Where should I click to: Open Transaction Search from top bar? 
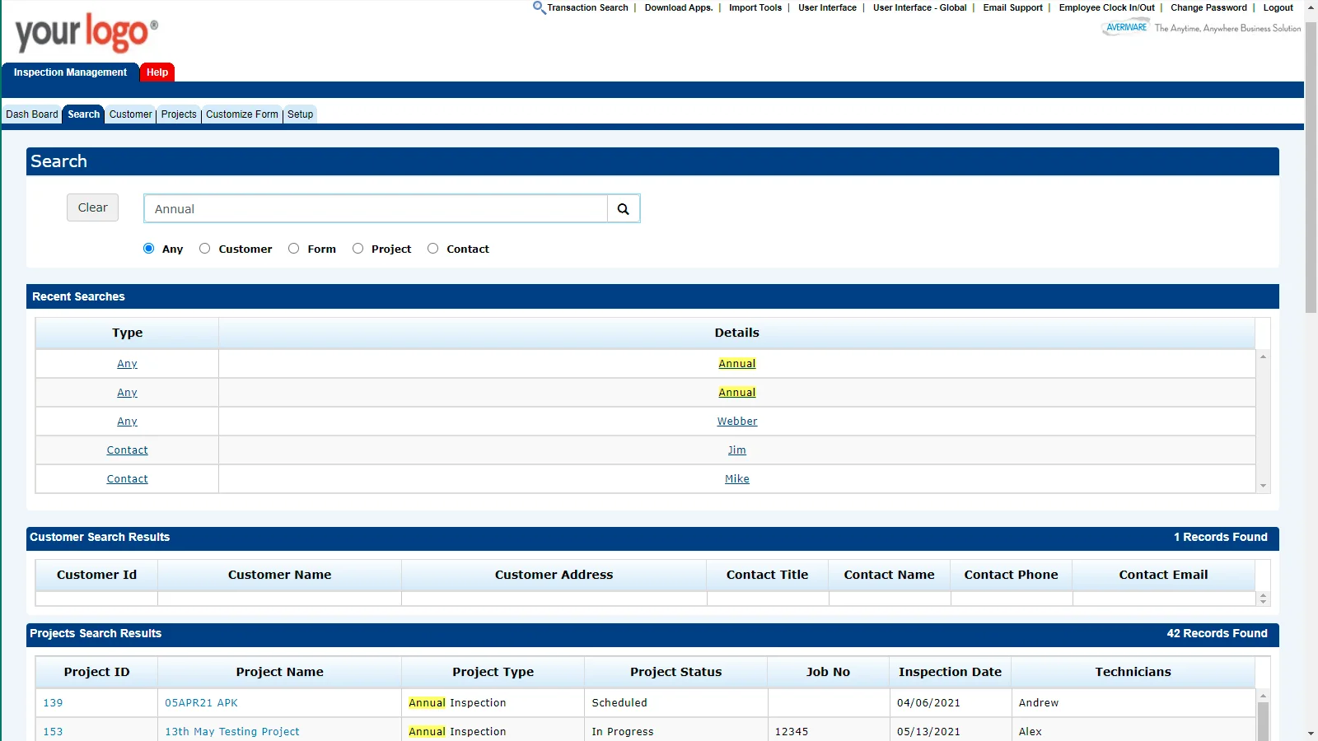587,8
